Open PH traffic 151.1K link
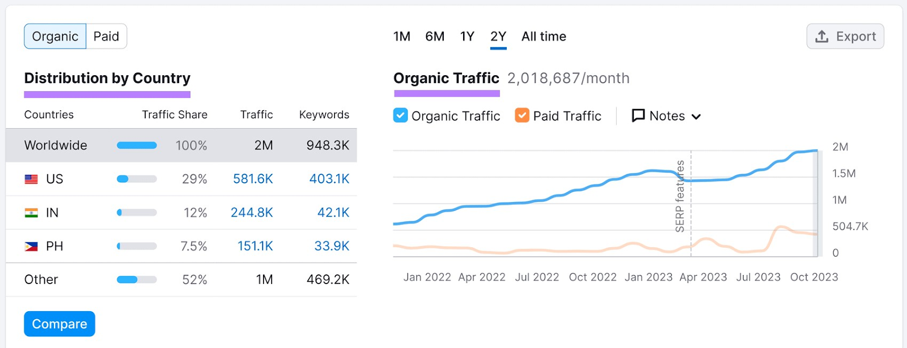 [x=255, y=246]
